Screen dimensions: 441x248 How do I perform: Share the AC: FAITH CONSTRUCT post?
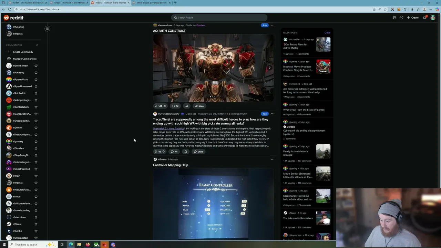click(x=199, y=106)
